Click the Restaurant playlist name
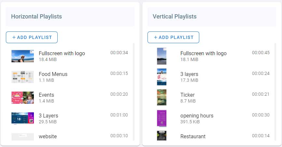This screenshot has width=282, height=147. [193, 136]
